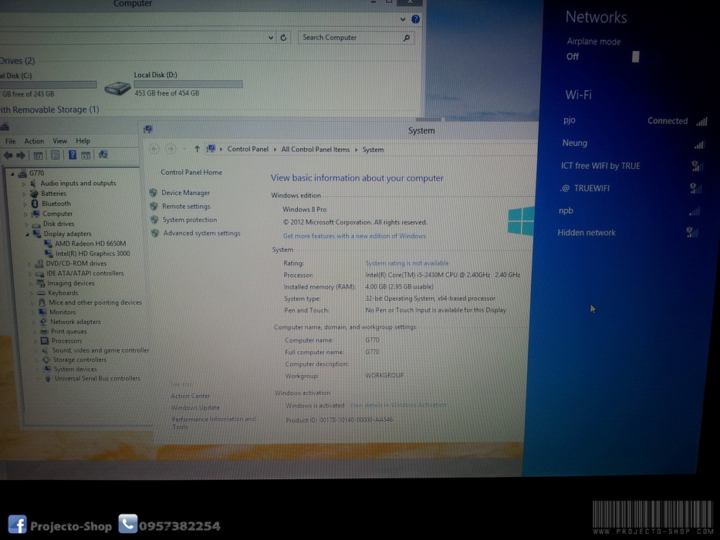Select the Processors tree item

click(x=66, y=341)
